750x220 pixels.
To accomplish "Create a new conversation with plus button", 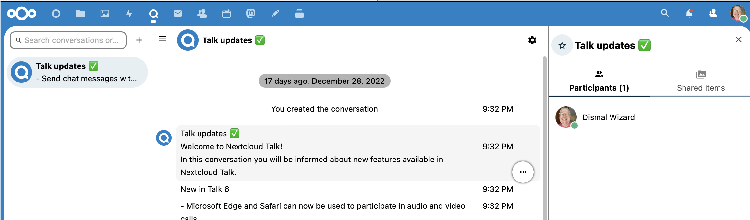I will 139,40.
